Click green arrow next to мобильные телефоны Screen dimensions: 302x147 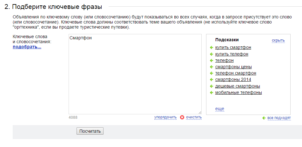tap(211, 92)
